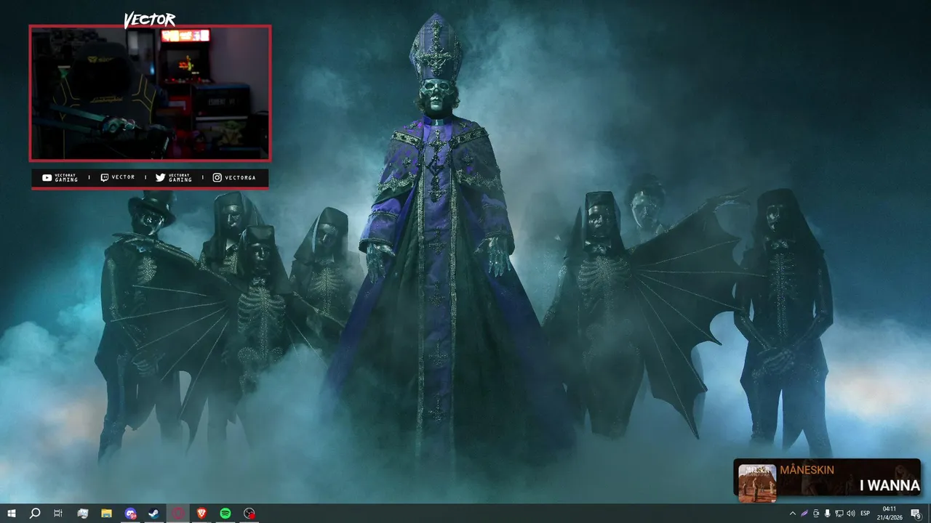The height and width of the screenshot is (523, 931).
Task: Open the pinned app left of File Explorer
Action: click(x=83, y=514)
